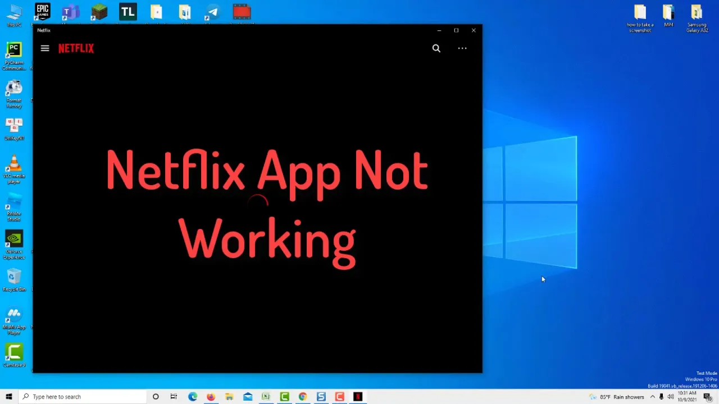Select Format Factory desktop shortcut
The height and width of the screenshot is (404, 719).
coord(14,94)
